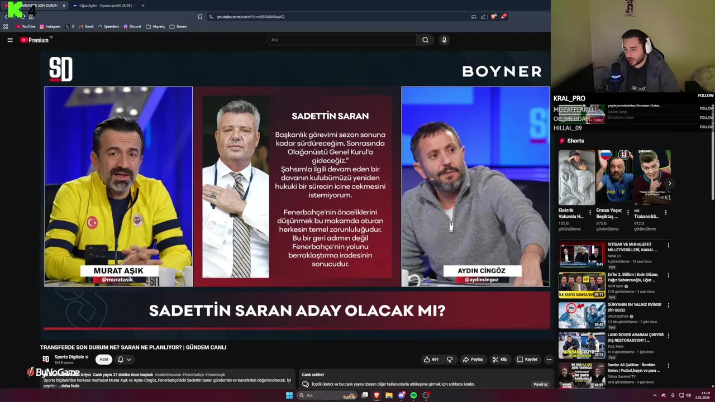Open options for İKTİDAR VE MUHALEFET video
Image resolution: width=715 pixels, height=402 pixels.
click(x=668, y=245)
